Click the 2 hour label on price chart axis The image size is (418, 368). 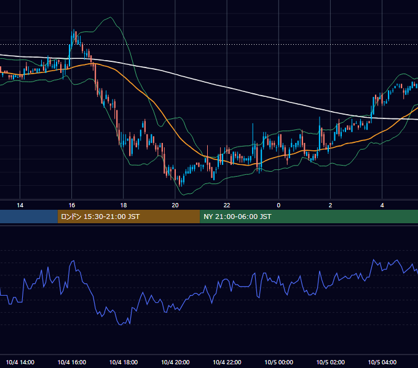click(330, 205)
